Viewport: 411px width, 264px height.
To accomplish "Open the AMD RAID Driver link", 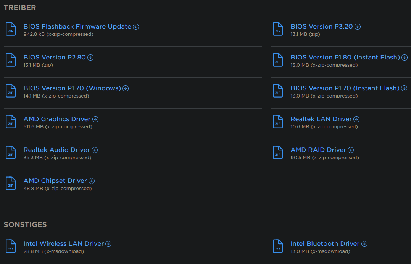I will pos(318,150).
